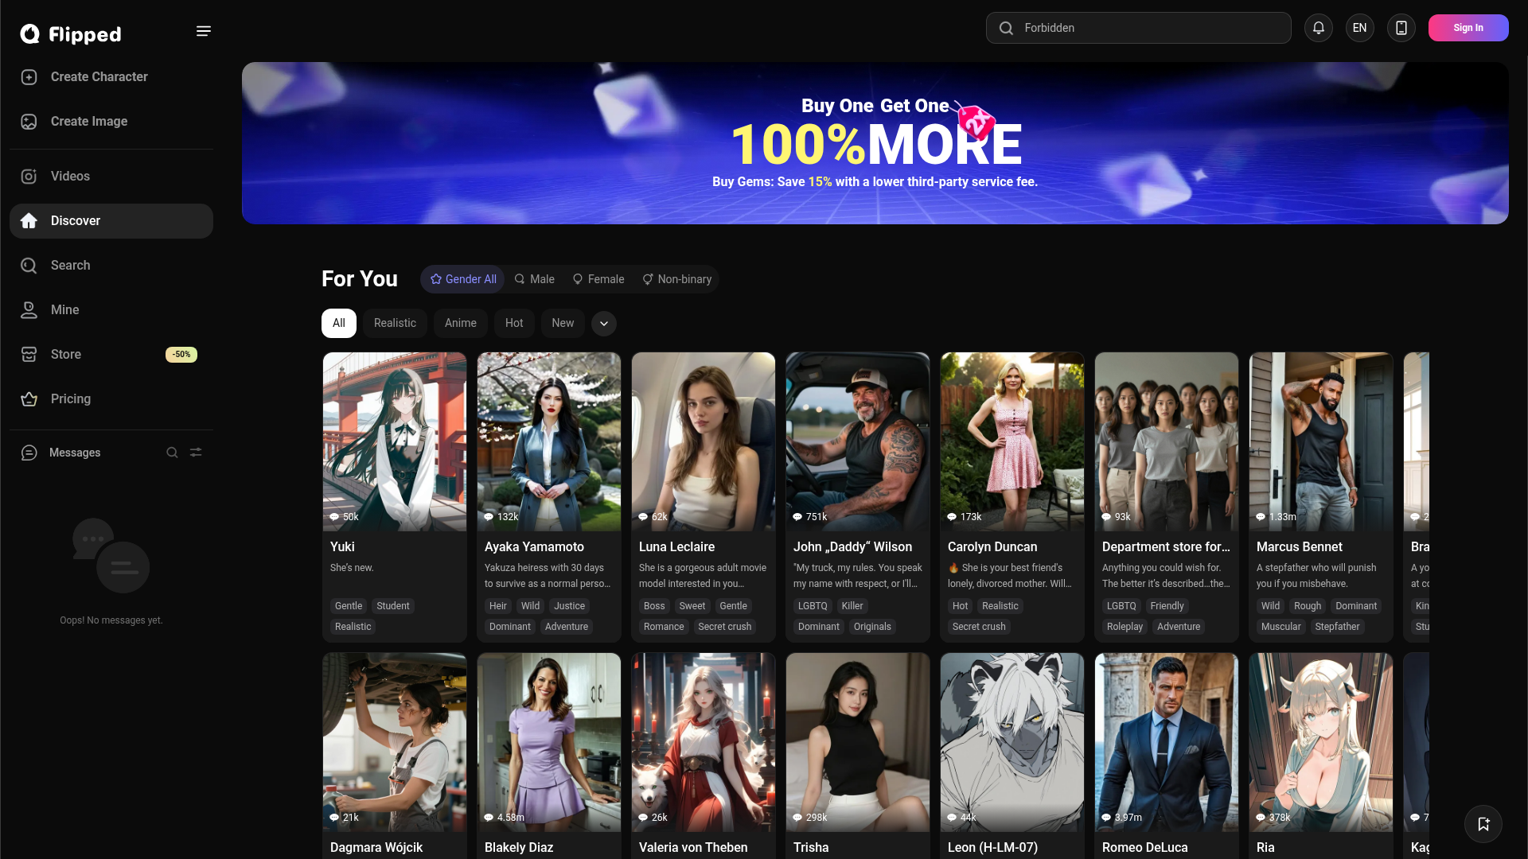
Task: Switch to the Realistic tab
Action: pyautogui.click(x=395, y=323)
